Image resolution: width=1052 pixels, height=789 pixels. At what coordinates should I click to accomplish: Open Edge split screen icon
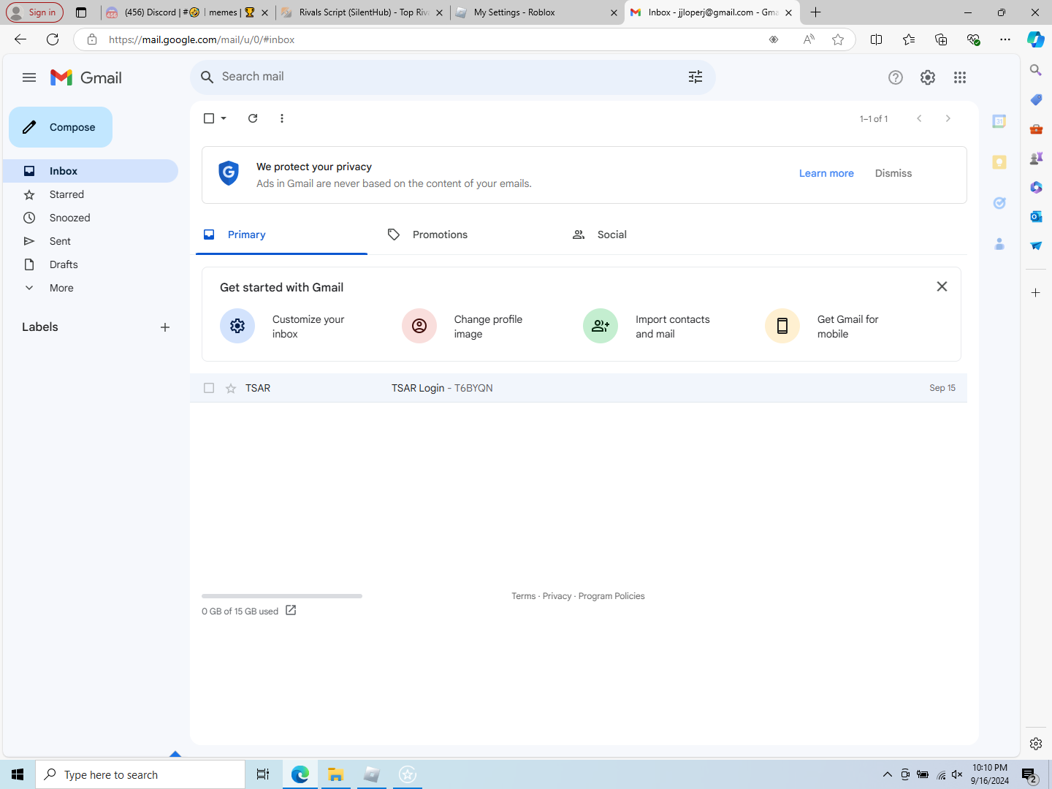coord(877,39)
